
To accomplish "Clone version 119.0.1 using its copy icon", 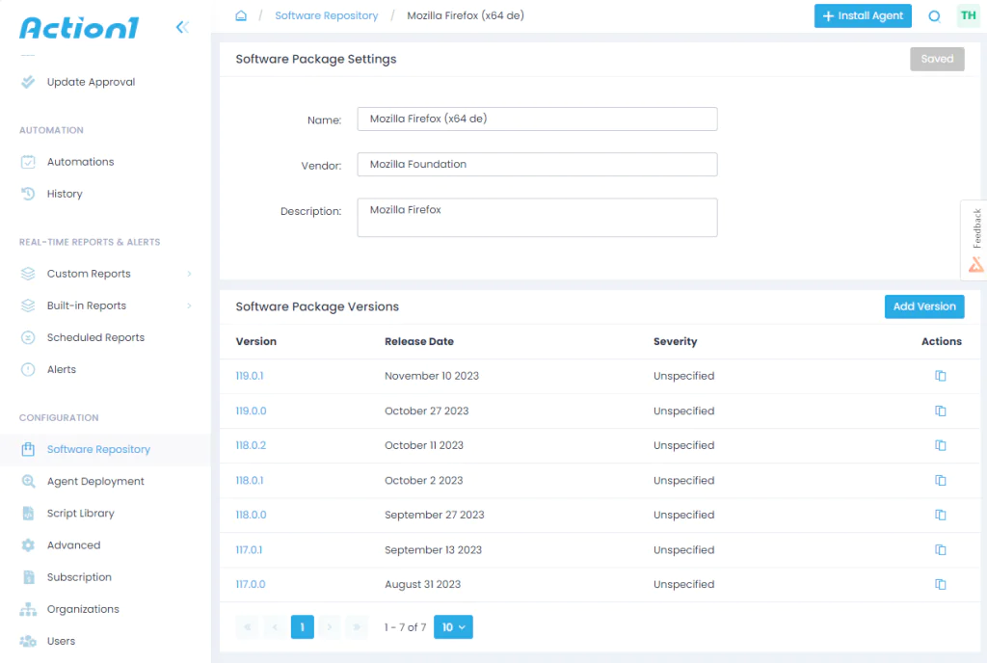I will pyautogui.click(x=941, y=376).
